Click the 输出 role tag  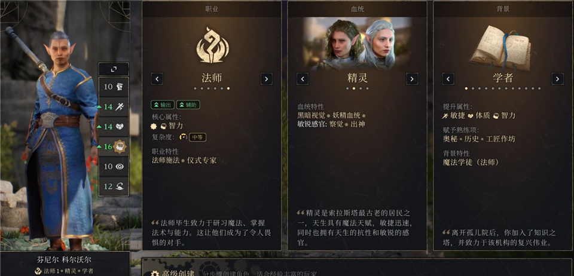pyautogui.click(x=163, y=105)
